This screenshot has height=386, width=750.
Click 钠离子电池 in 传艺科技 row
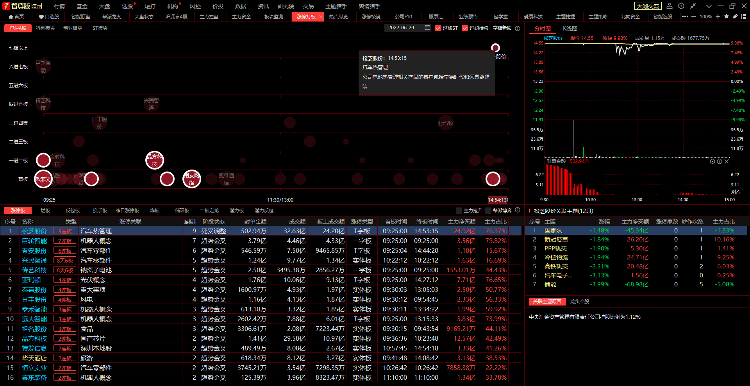(96, 270)
